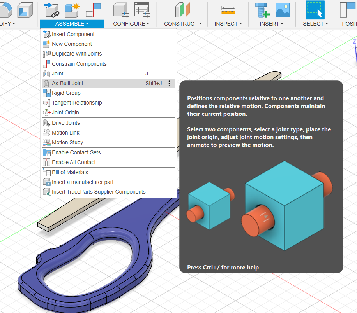Open the INSPECT dropdown menu
Viewport: 357px width, 313px height.
pyautogui.click(x=228, y=24)
